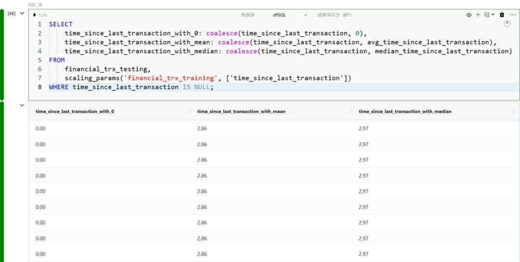Click the time_since_last_transaction_with_mean column header

(241, 112)
